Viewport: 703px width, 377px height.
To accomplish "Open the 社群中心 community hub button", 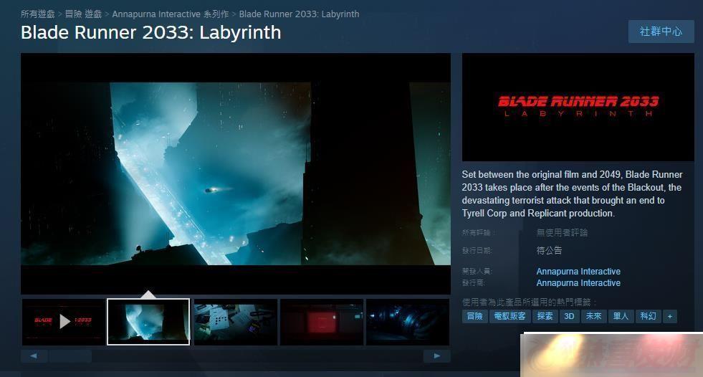I will [x=661, y=32].
